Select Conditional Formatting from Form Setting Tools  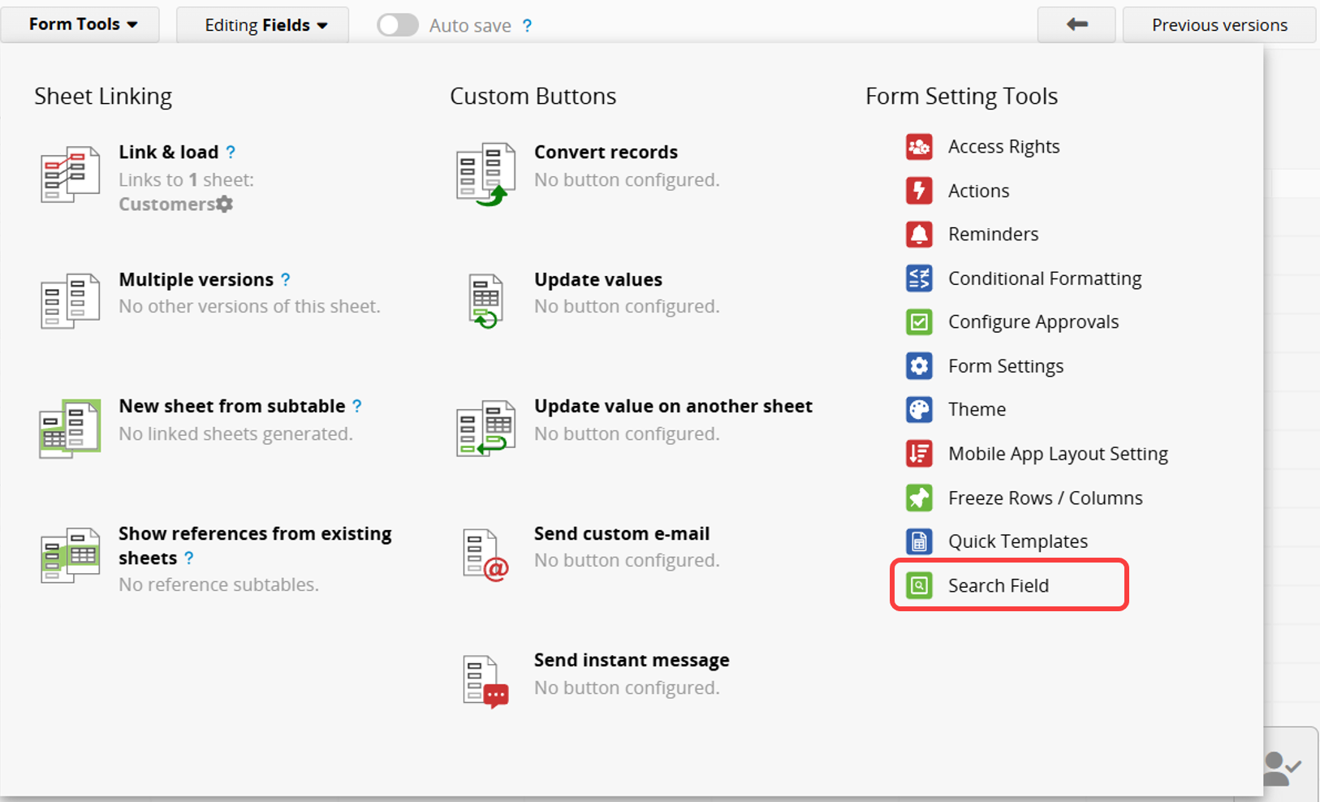pyautogui.click(x=1044, y=278)
